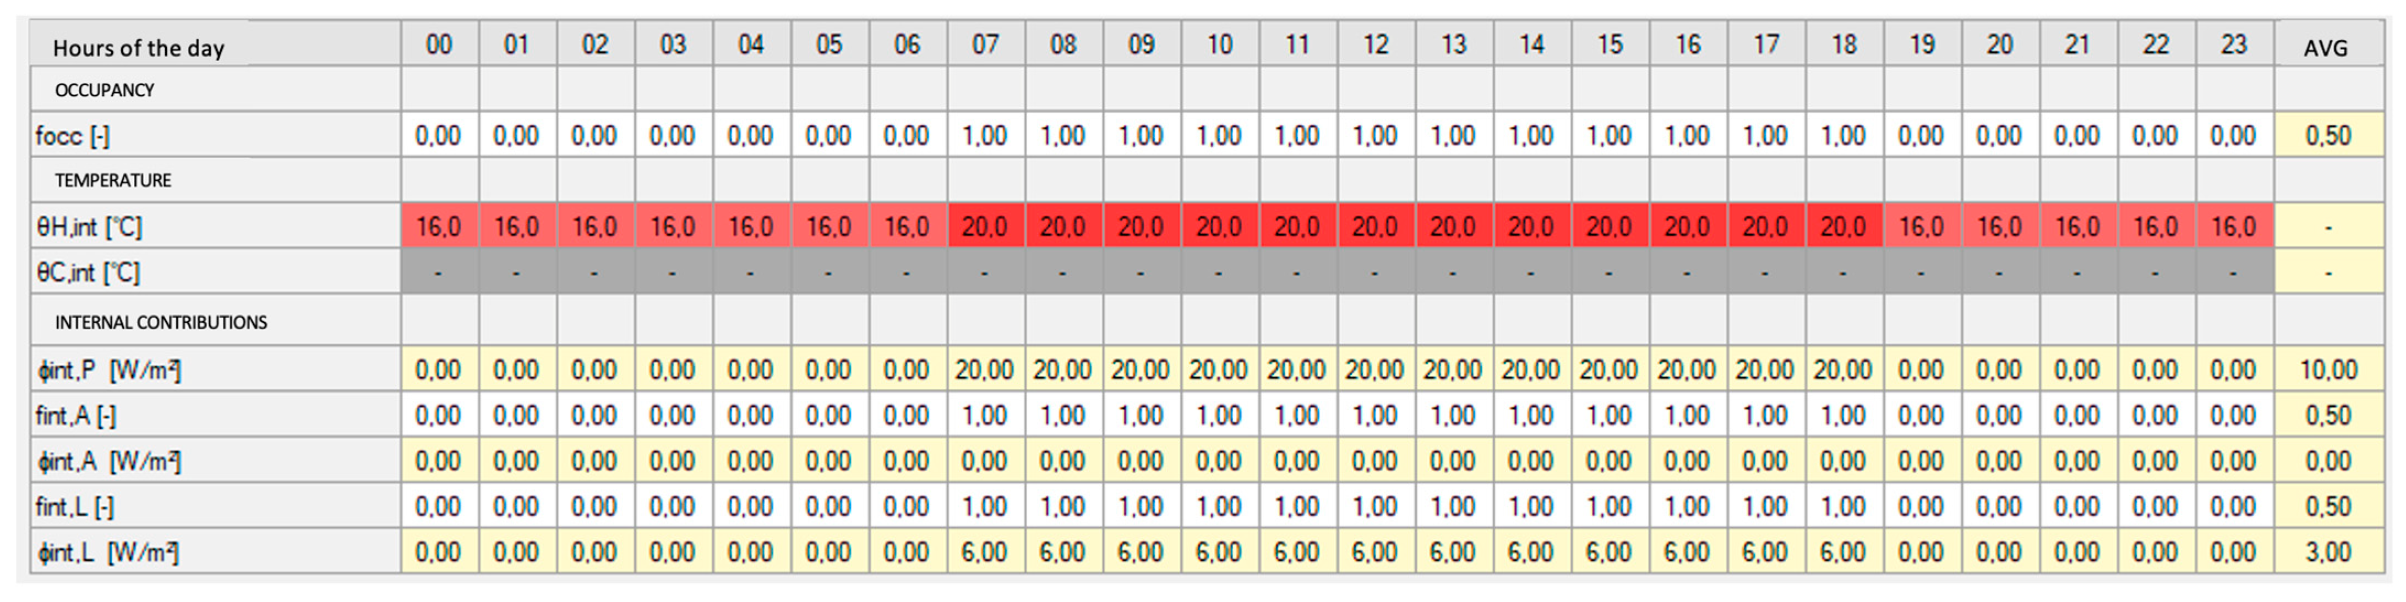Edit ϕint,P value at hour 09
Image resolution: width=2406 pixels, height=602 pixels.
[x=1141, y=371]
